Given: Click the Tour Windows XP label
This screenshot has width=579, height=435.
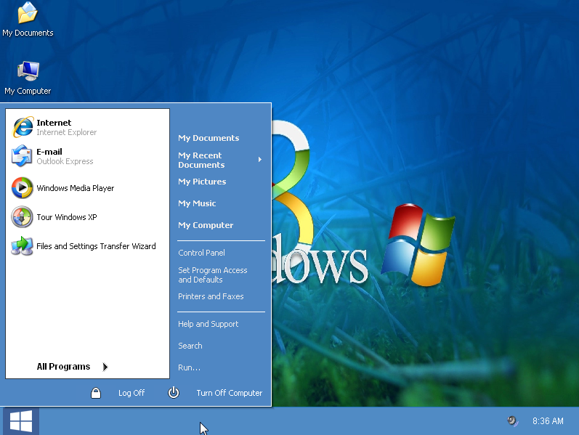Looking at the screenshot, I should [x=67, y=217].
